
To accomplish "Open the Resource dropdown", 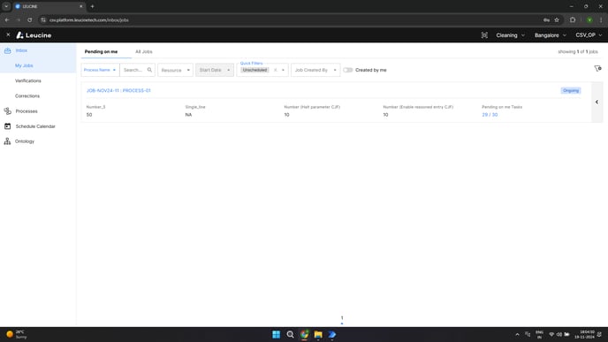I will point(175,70).
